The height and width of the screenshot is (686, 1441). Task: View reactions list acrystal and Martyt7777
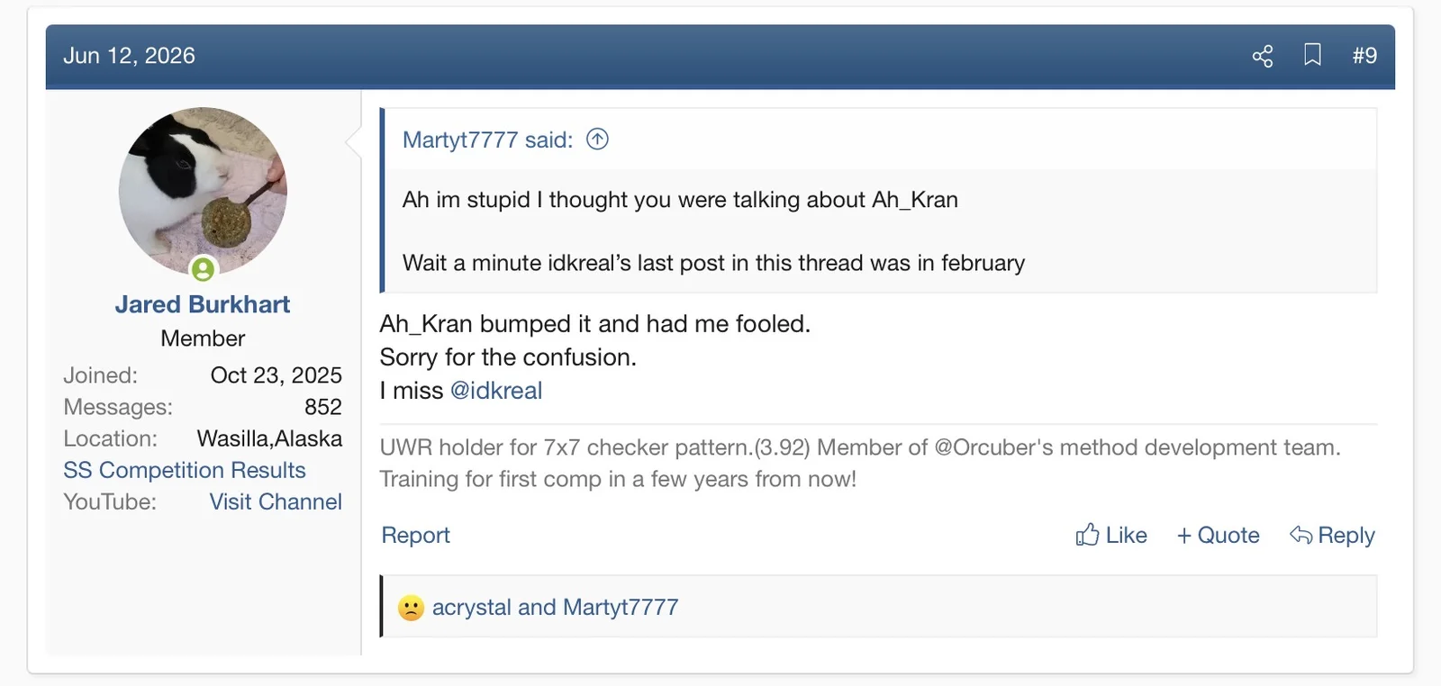click(x=556, y=608)
